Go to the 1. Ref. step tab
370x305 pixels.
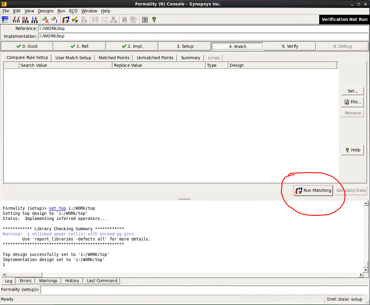click(80, 46)
